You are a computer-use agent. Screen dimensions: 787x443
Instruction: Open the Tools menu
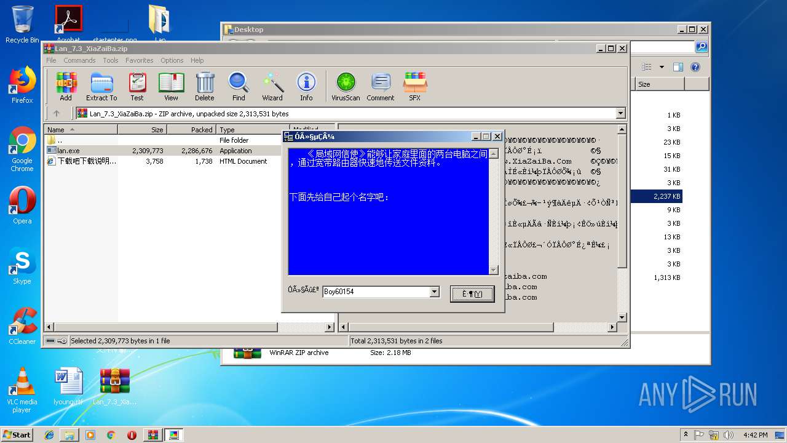click(111, 60)
